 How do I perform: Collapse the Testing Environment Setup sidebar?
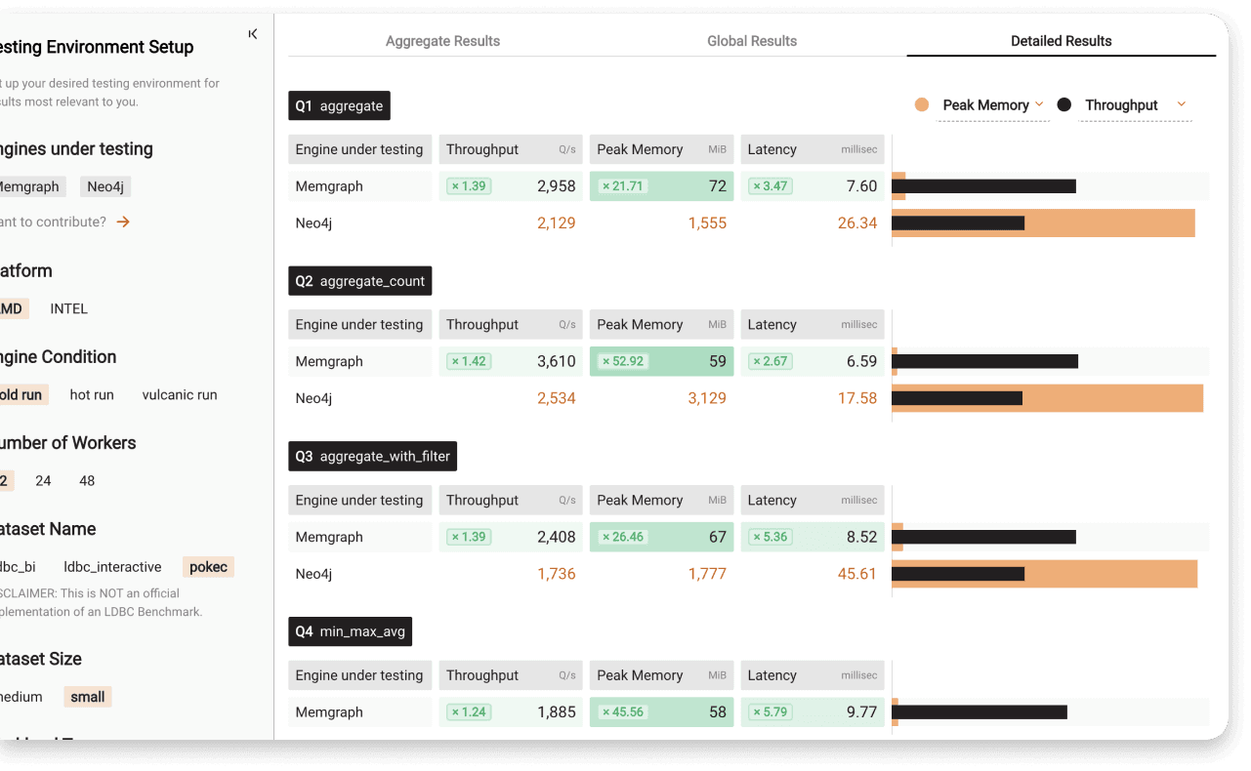click(x=253, y=34)
